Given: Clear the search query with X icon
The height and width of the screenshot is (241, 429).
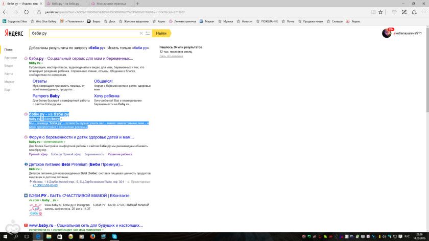Looking at the screenshot, I should pyautogui.click(x=141, y=33).
